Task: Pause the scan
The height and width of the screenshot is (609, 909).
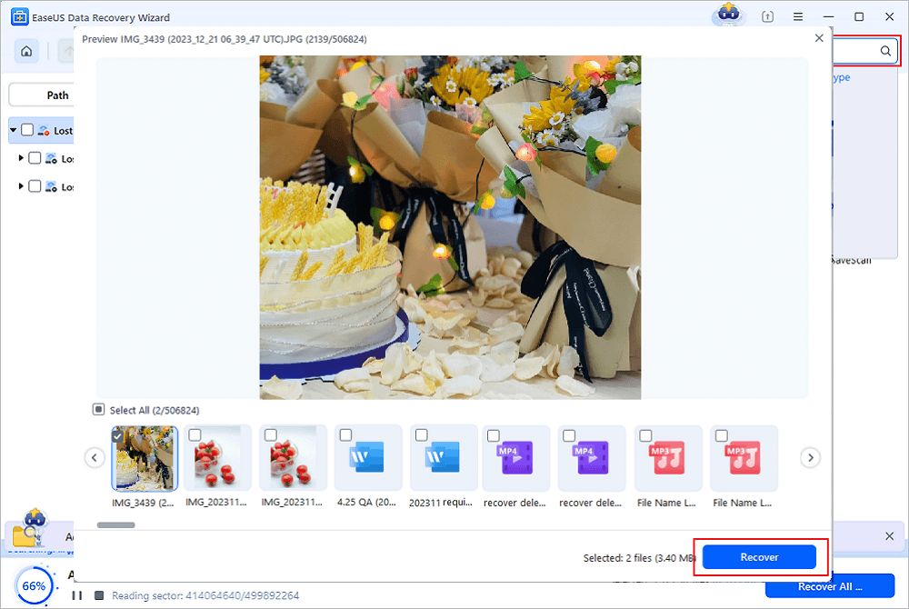Action: click(76, 595)
